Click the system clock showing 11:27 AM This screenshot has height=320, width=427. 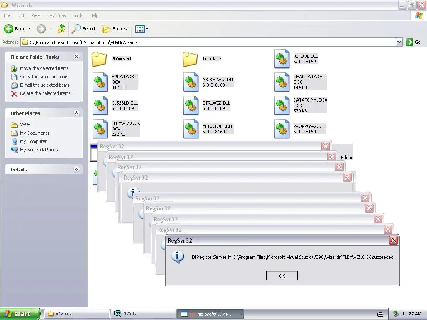pyautogui.click(x=412, y=314)
